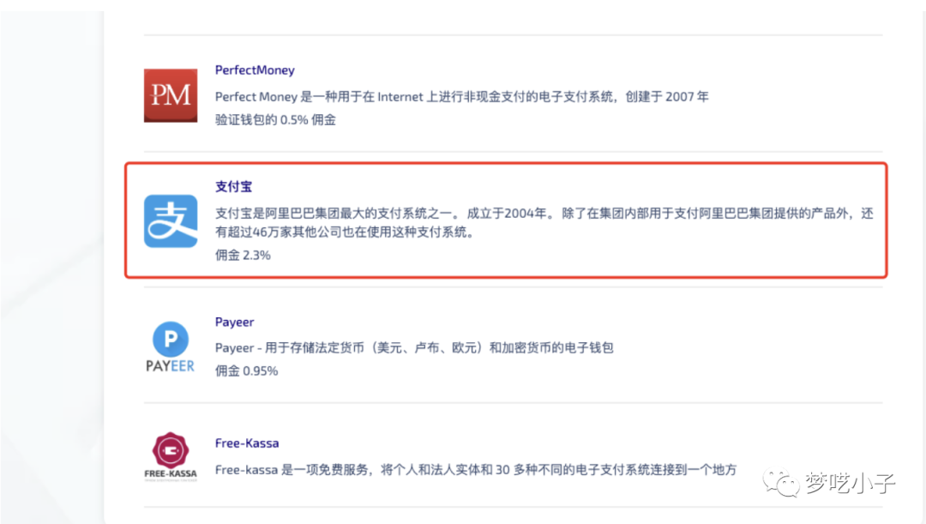
Task: Click the red PerfectMoney PM logo
Action: [x=171, y=96]
